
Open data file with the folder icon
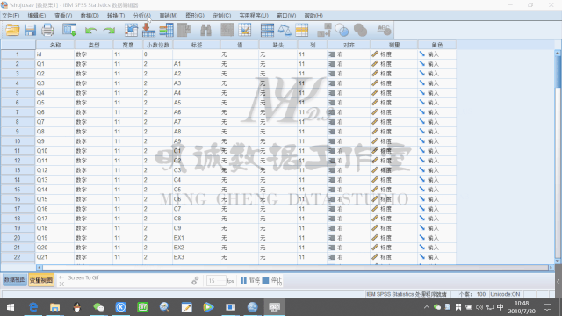point(12,30)
